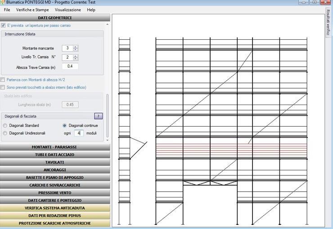Click the Altezza Trave Carraia input field

click(x=70, y=66)
